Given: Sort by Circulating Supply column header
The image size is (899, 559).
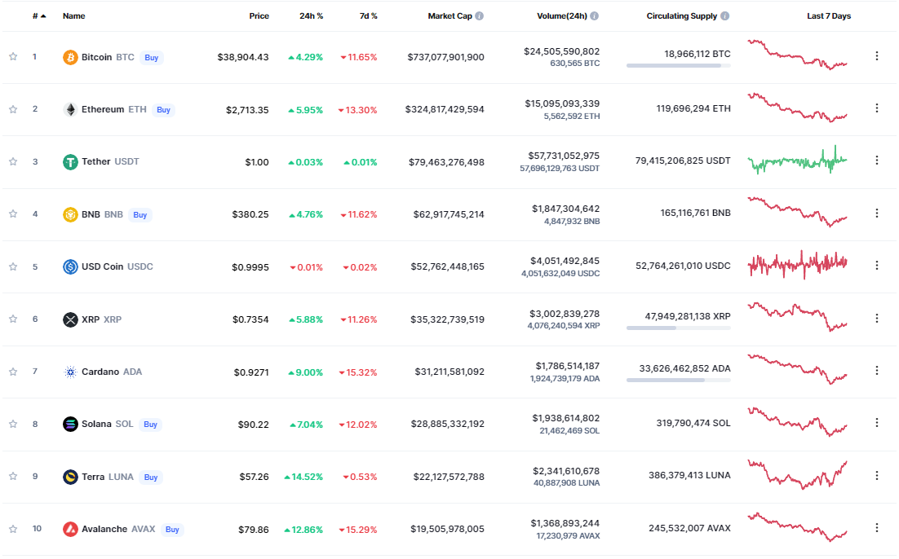Looking at the screenshot, I should [x=682, y=16].
